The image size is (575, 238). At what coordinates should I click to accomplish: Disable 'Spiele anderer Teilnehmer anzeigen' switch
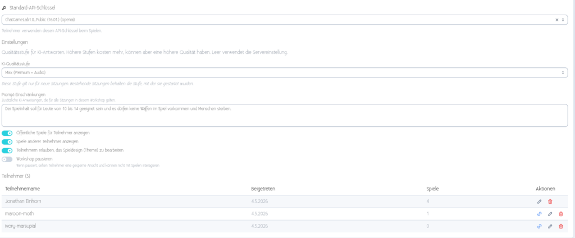tap(7, 141)
